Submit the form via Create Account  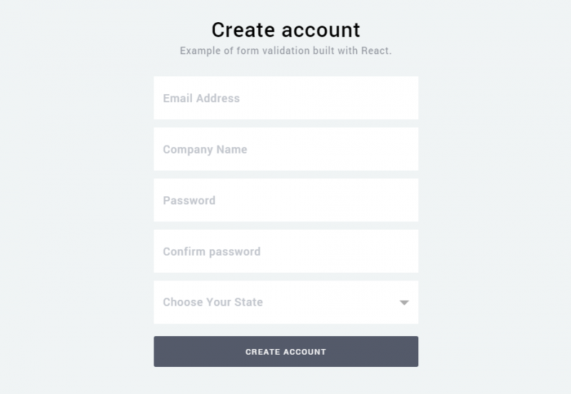285,352
